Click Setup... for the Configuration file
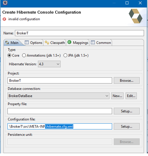Image resolution: width=148 pixels, height=156 pixels. click(127, 126)
